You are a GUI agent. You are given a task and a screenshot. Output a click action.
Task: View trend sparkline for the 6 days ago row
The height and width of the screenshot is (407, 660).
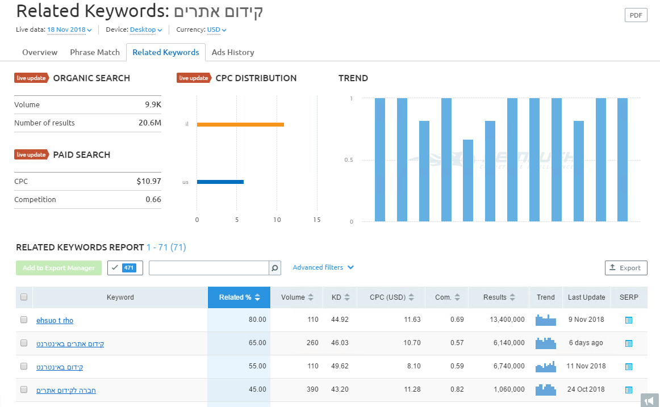[545, 343]
